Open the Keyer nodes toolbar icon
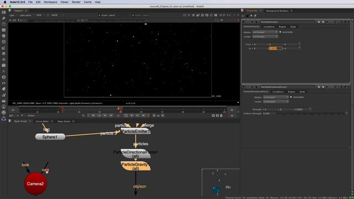 coord(4,48)
